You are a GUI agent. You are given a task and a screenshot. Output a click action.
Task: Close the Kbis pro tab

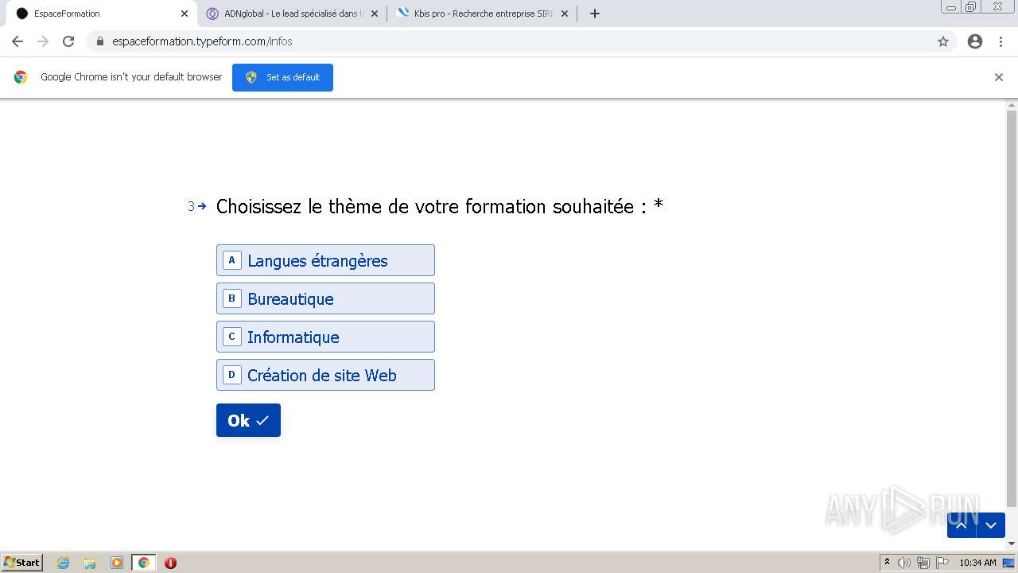565,14
